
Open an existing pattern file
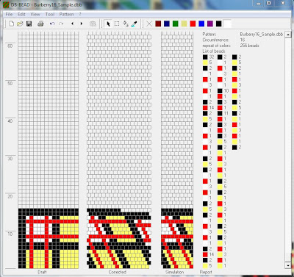click(x=20, y=24)
